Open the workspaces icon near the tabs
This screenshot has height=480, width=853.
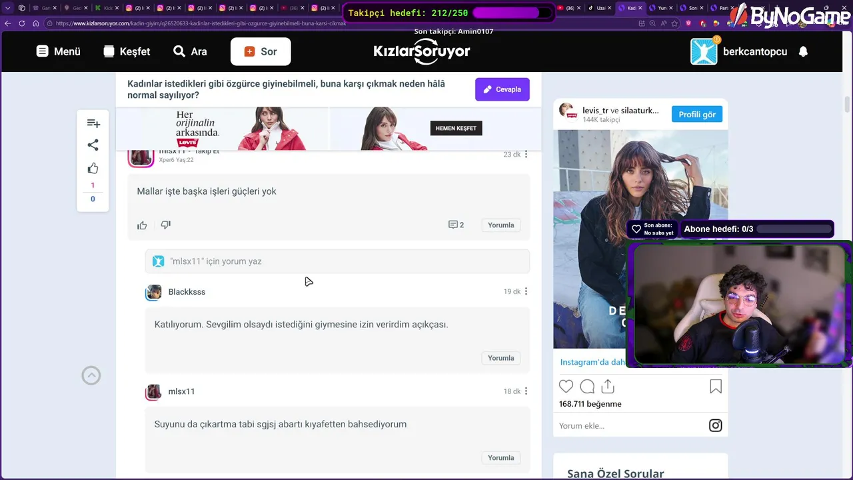[22, 8]
